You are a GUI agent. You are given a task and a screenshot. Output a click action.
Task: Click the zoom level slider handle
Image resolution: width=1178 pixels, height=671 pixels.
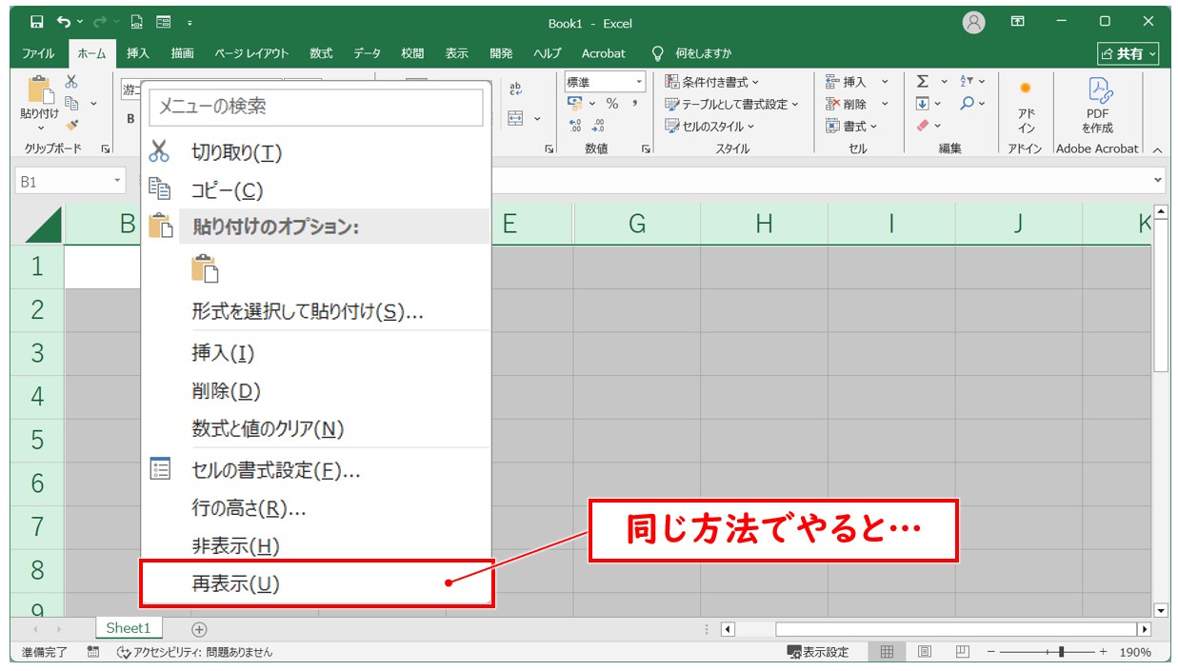pyautogui.click(x=1062, y=652)
